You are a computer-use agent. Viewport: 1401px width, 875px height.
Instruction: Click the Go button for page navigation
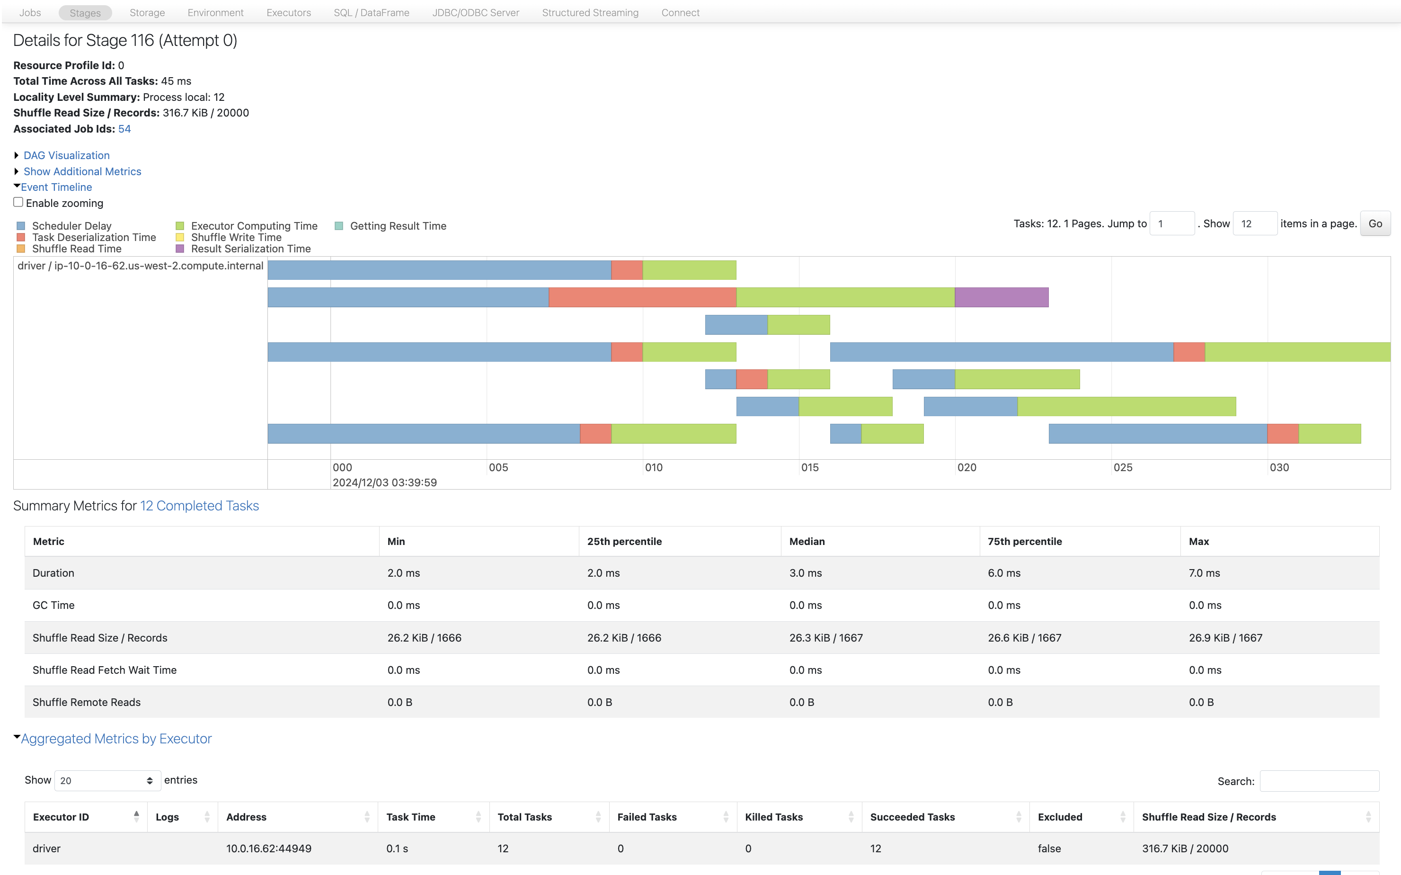click(1375, 223)
